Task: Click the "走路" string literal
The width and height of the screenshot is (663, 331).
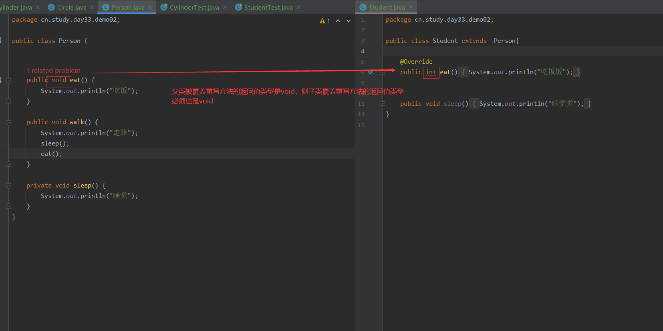Action: [120, 133]
